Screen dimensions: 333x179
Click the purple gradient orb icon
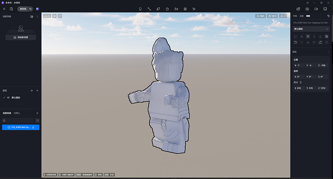point(37,9)
